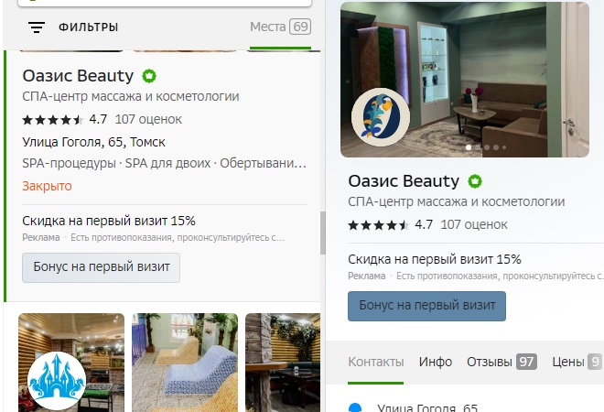Click the results list scrollbar thumb
This screenshot has height=412, width=604.
pyautogui.click(x=323, y=233)
